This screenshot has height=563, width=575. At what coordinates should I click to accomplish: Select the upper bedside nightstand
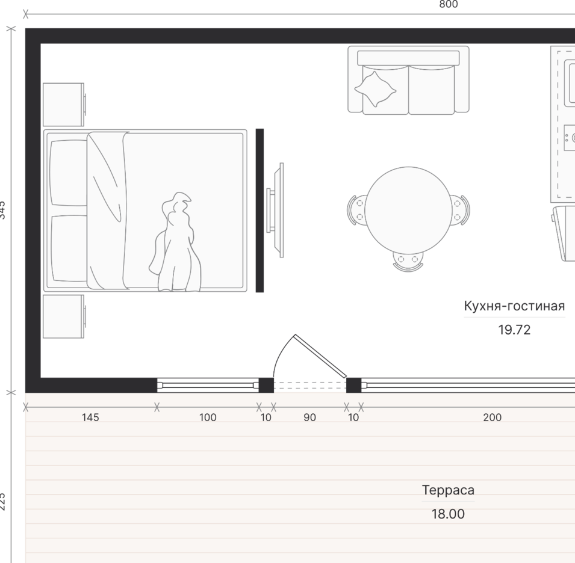[63, 105]
